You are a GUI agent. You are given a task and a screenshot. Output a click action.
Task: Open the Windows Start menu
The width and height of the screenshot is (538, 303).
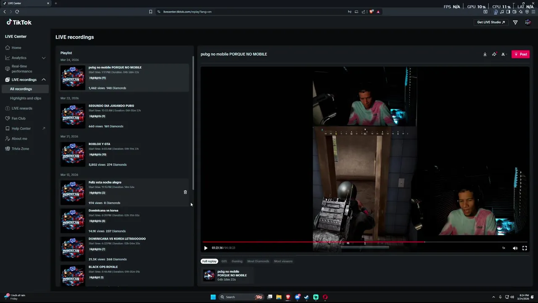(213, 297)
